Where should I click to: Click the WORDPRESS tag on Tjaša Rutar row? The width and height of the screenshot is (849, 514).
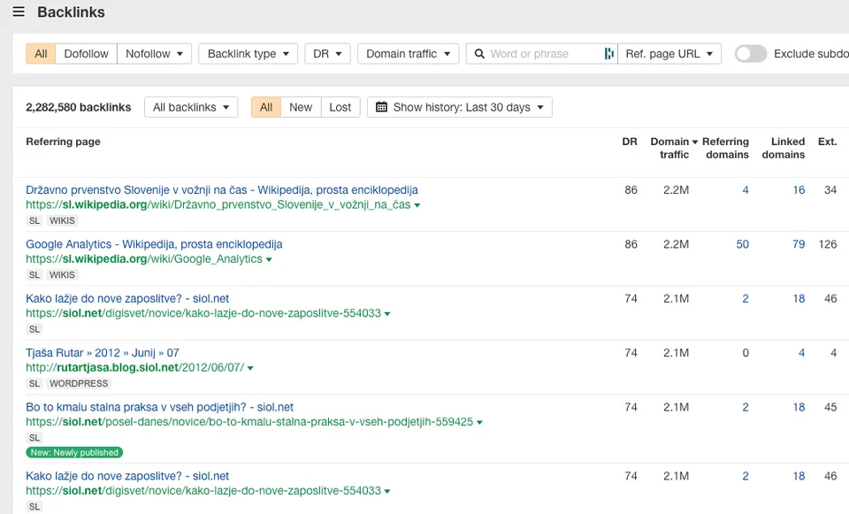(x=79, y=383)
